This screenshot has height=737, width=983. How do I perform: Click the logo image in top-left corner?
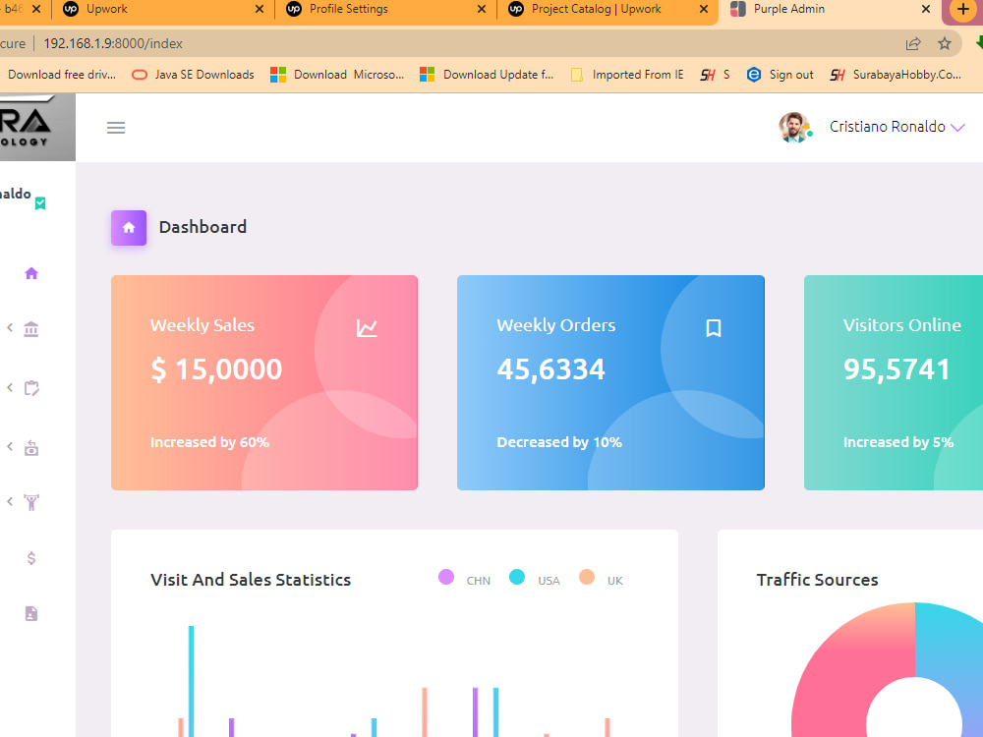pos(36,127)
